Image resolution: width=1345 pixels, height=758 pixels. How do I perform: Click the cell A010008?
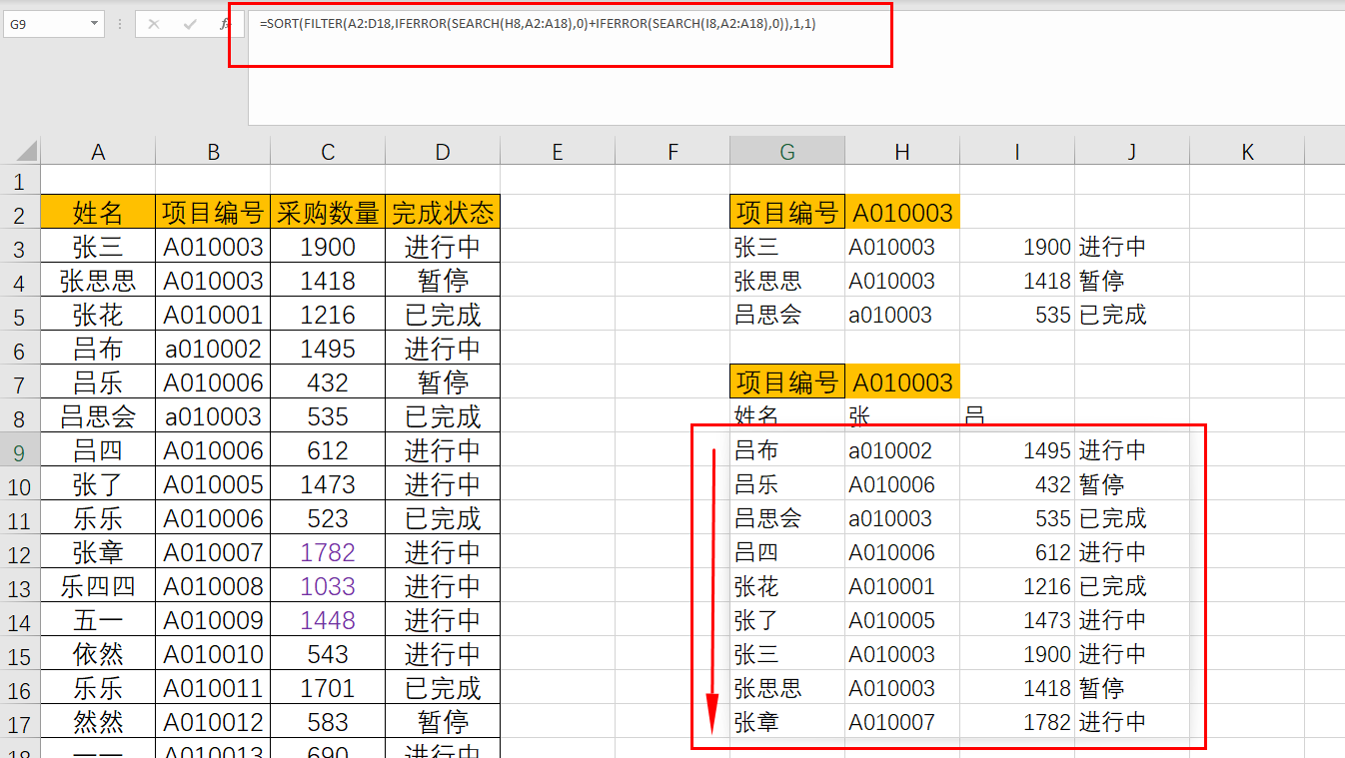click(x=213, y=586)
